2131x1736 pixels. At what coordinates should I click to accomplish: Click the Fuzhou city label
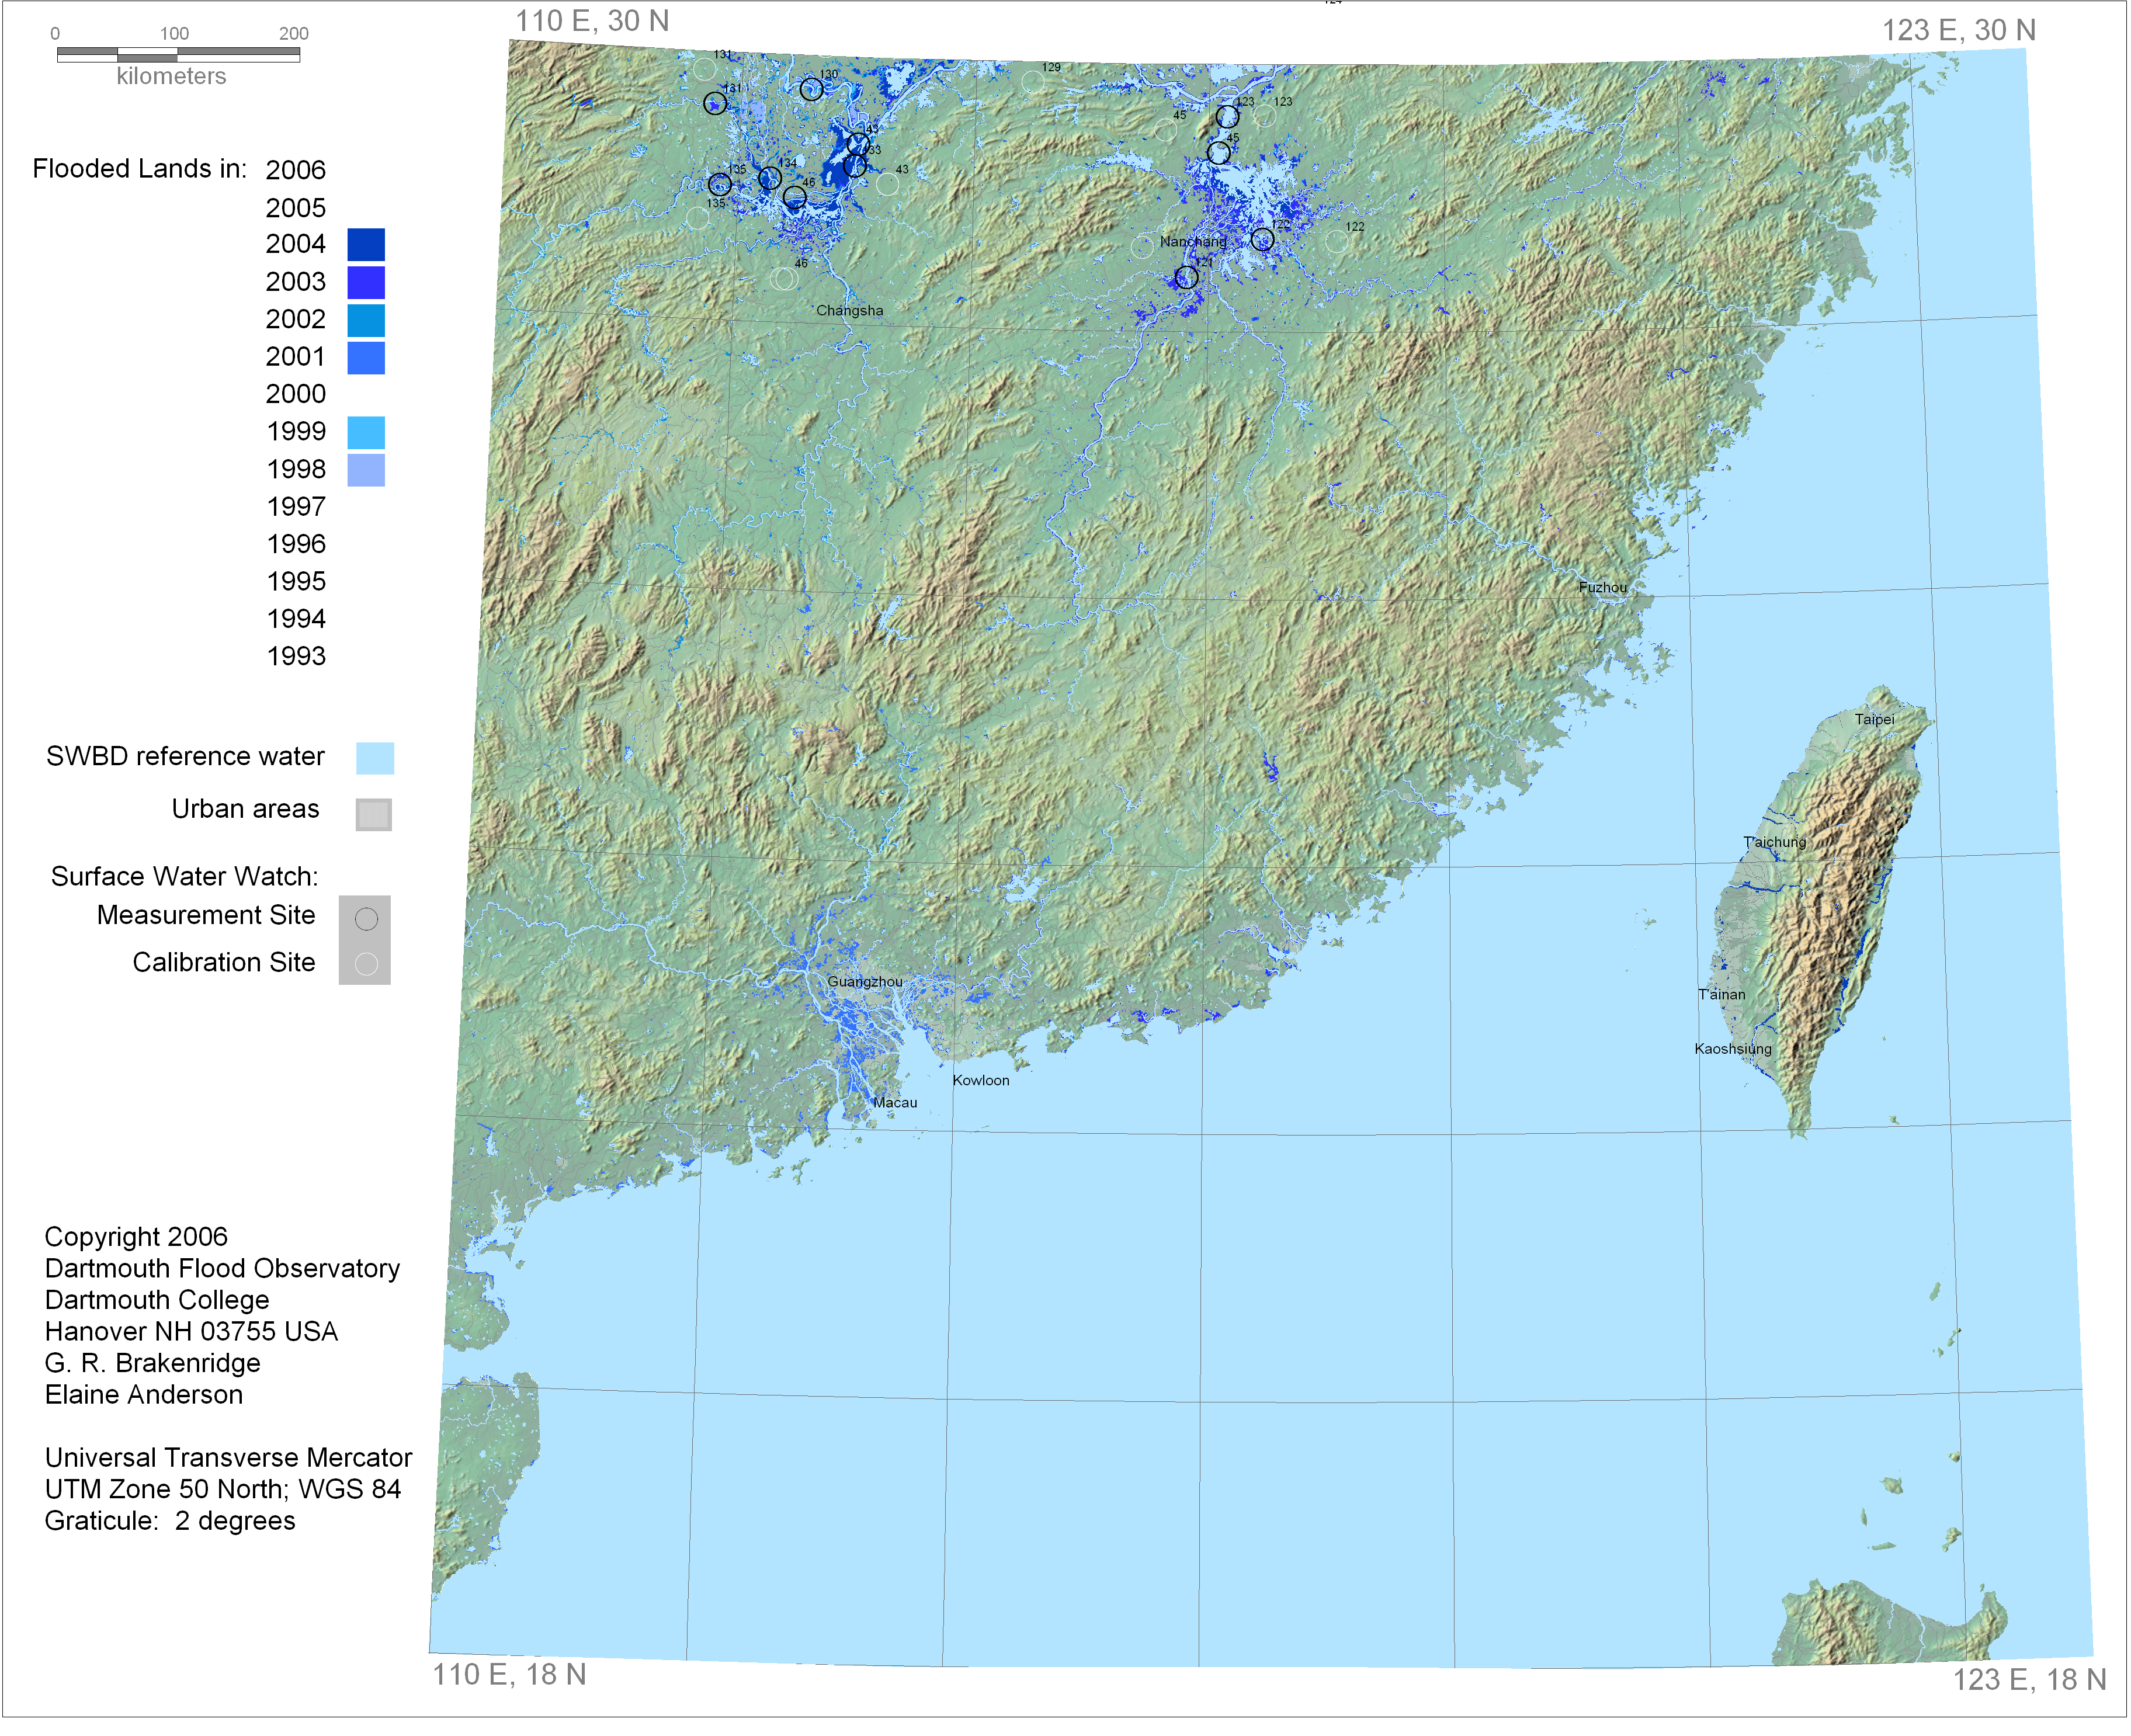[x=1602, y=587]
